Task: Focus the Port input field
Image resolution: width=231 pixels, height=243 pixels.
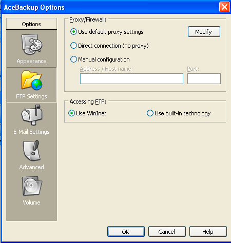Action: point(204,78)
